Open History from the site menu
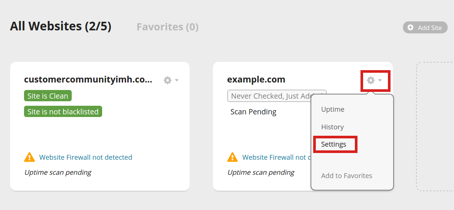Image resolution: width=454 pixels, height=210 pixels. pyautogui.click(x=332, y=127)
